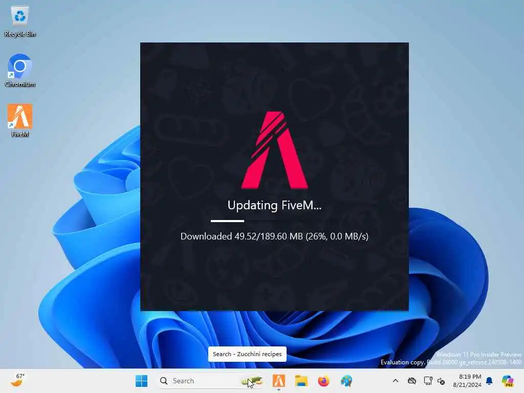The width and height of the screenshot is (524, 393).
Task: Click the cloud sync tray icon
Action: coord(412,381)
